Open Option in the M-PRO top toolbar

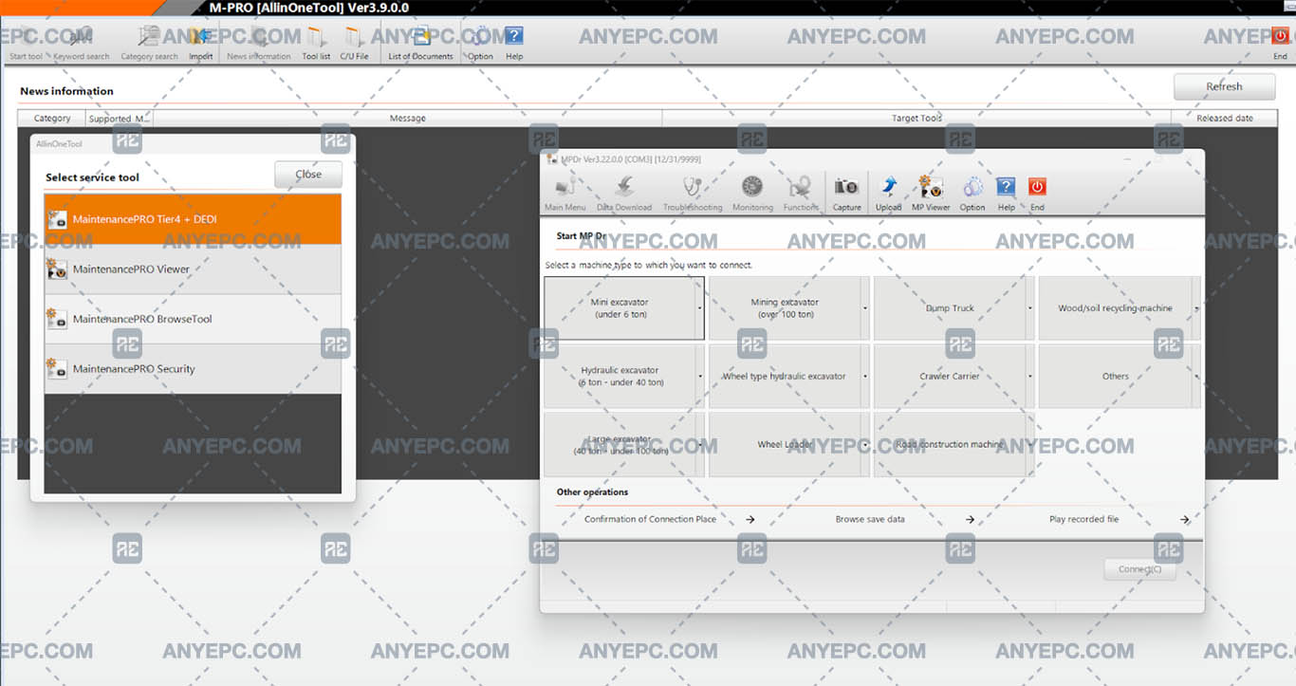point(480,44)
